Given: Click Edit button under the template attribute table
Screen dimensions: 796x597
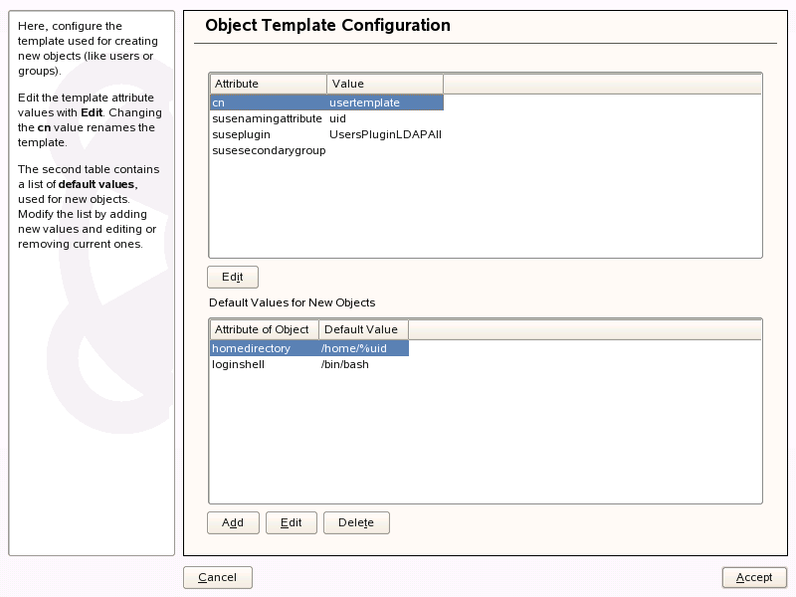Looking at the screenshot, I should [233, 277].
